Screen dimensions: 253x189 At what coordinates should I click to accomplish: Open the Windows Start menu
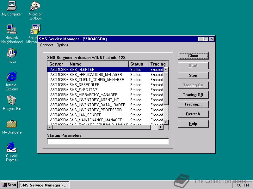pos(9,185)
